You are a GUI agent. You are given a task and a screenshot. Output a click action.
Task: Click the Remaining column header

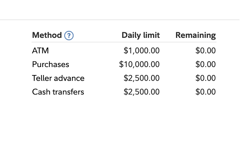tap(195, 35)
